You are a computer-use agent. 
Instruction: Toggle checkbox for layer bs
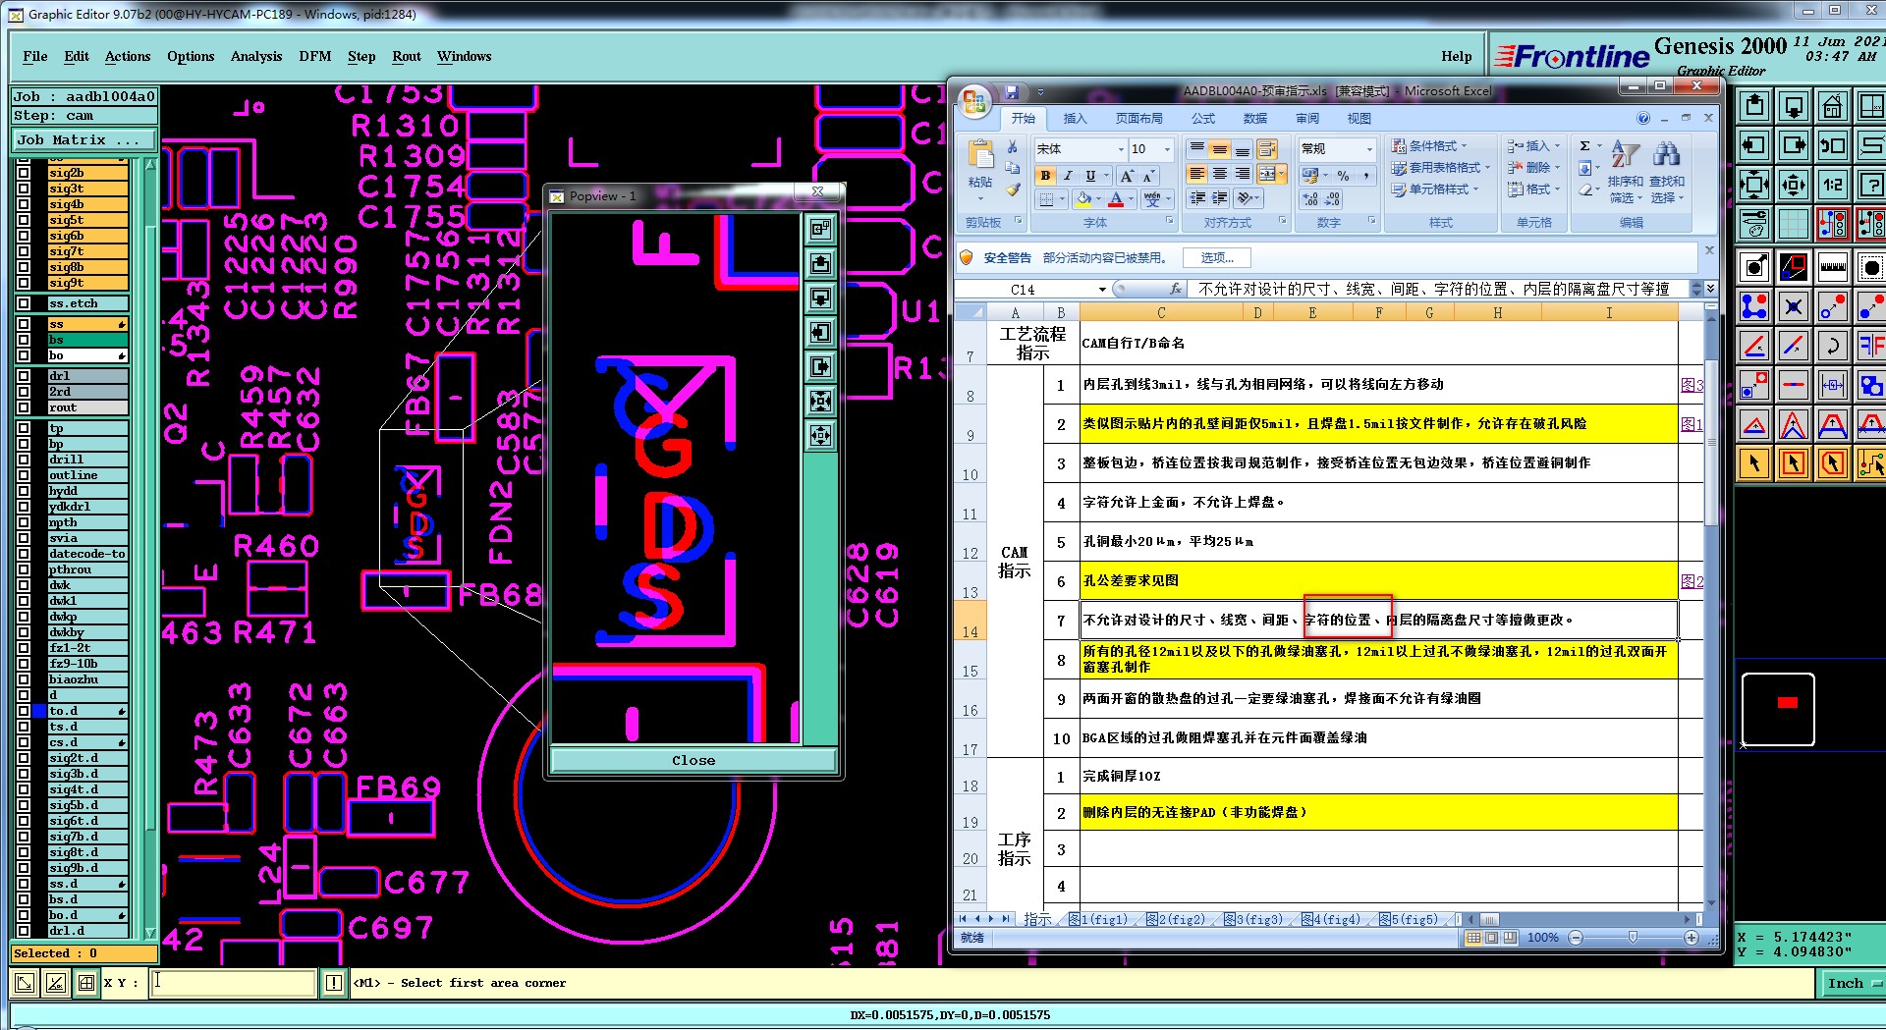pos(24,340)
